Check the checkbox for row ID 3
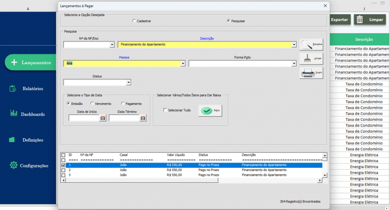390x210 pixels. 64,175
